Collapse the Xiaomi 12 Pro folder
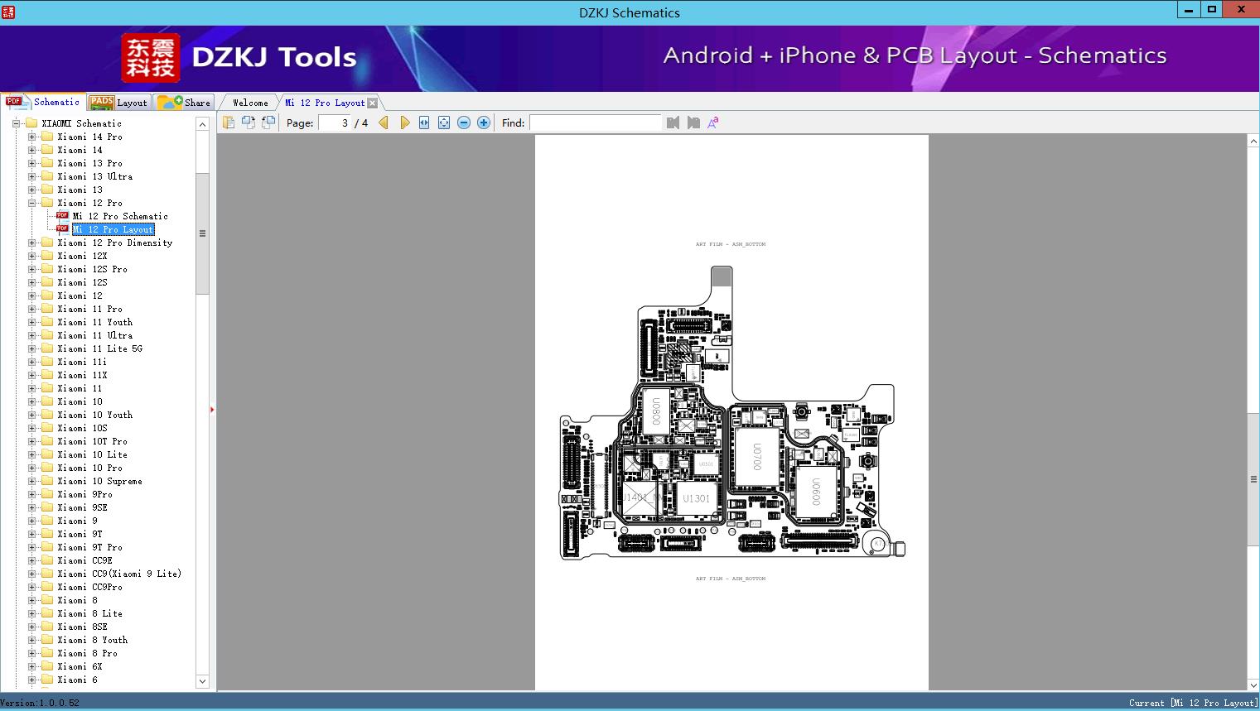This screenshot has height=711, width=1260. coord(32,203)
